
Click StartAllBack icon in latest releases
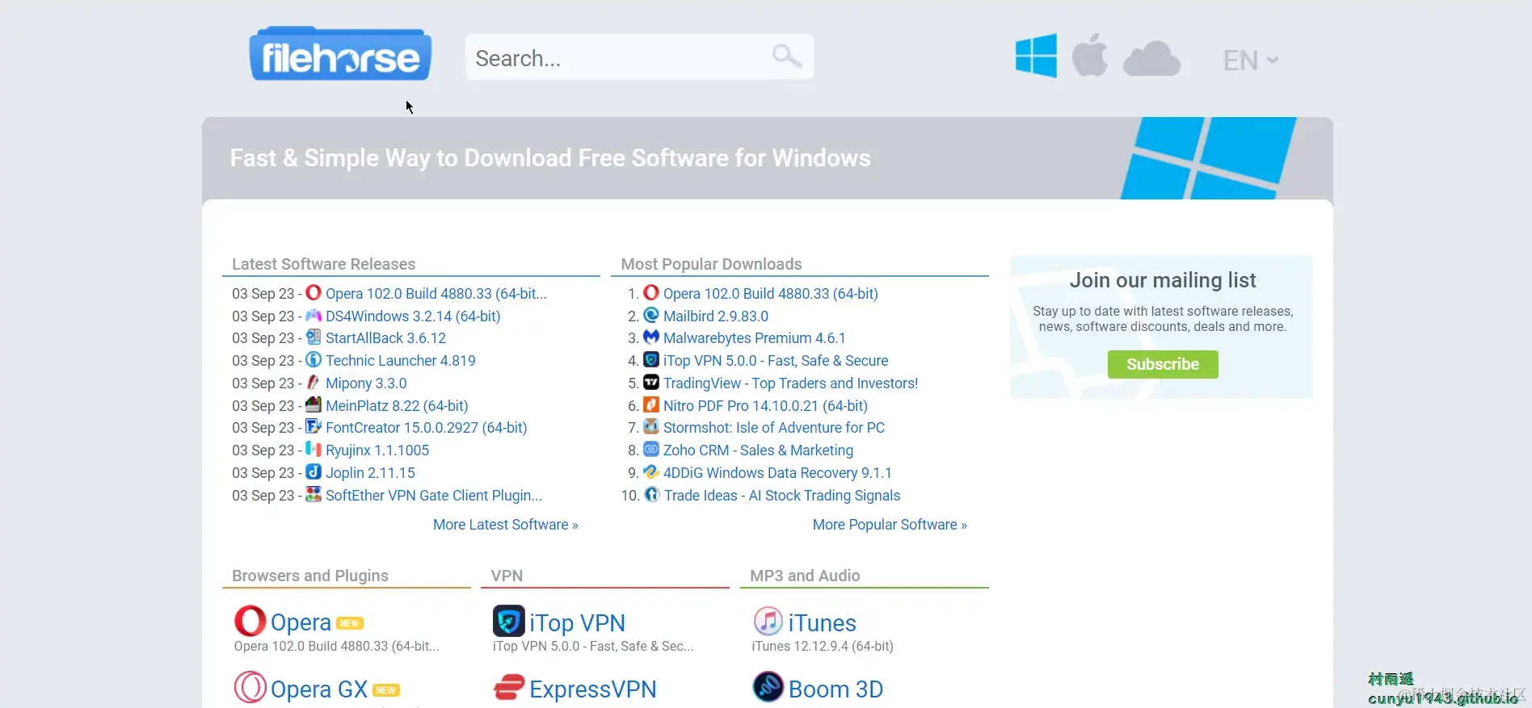point(314,337)
